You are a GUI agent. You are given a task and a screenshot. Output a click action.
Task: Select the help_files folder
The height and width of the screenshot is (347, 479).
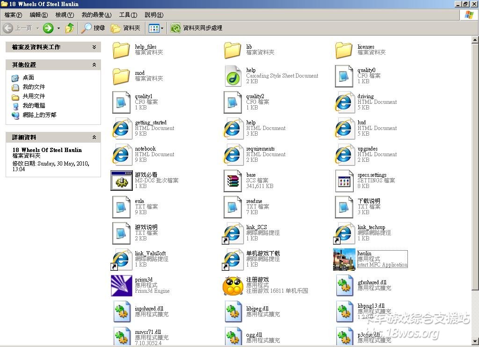[x=121, y=50]
